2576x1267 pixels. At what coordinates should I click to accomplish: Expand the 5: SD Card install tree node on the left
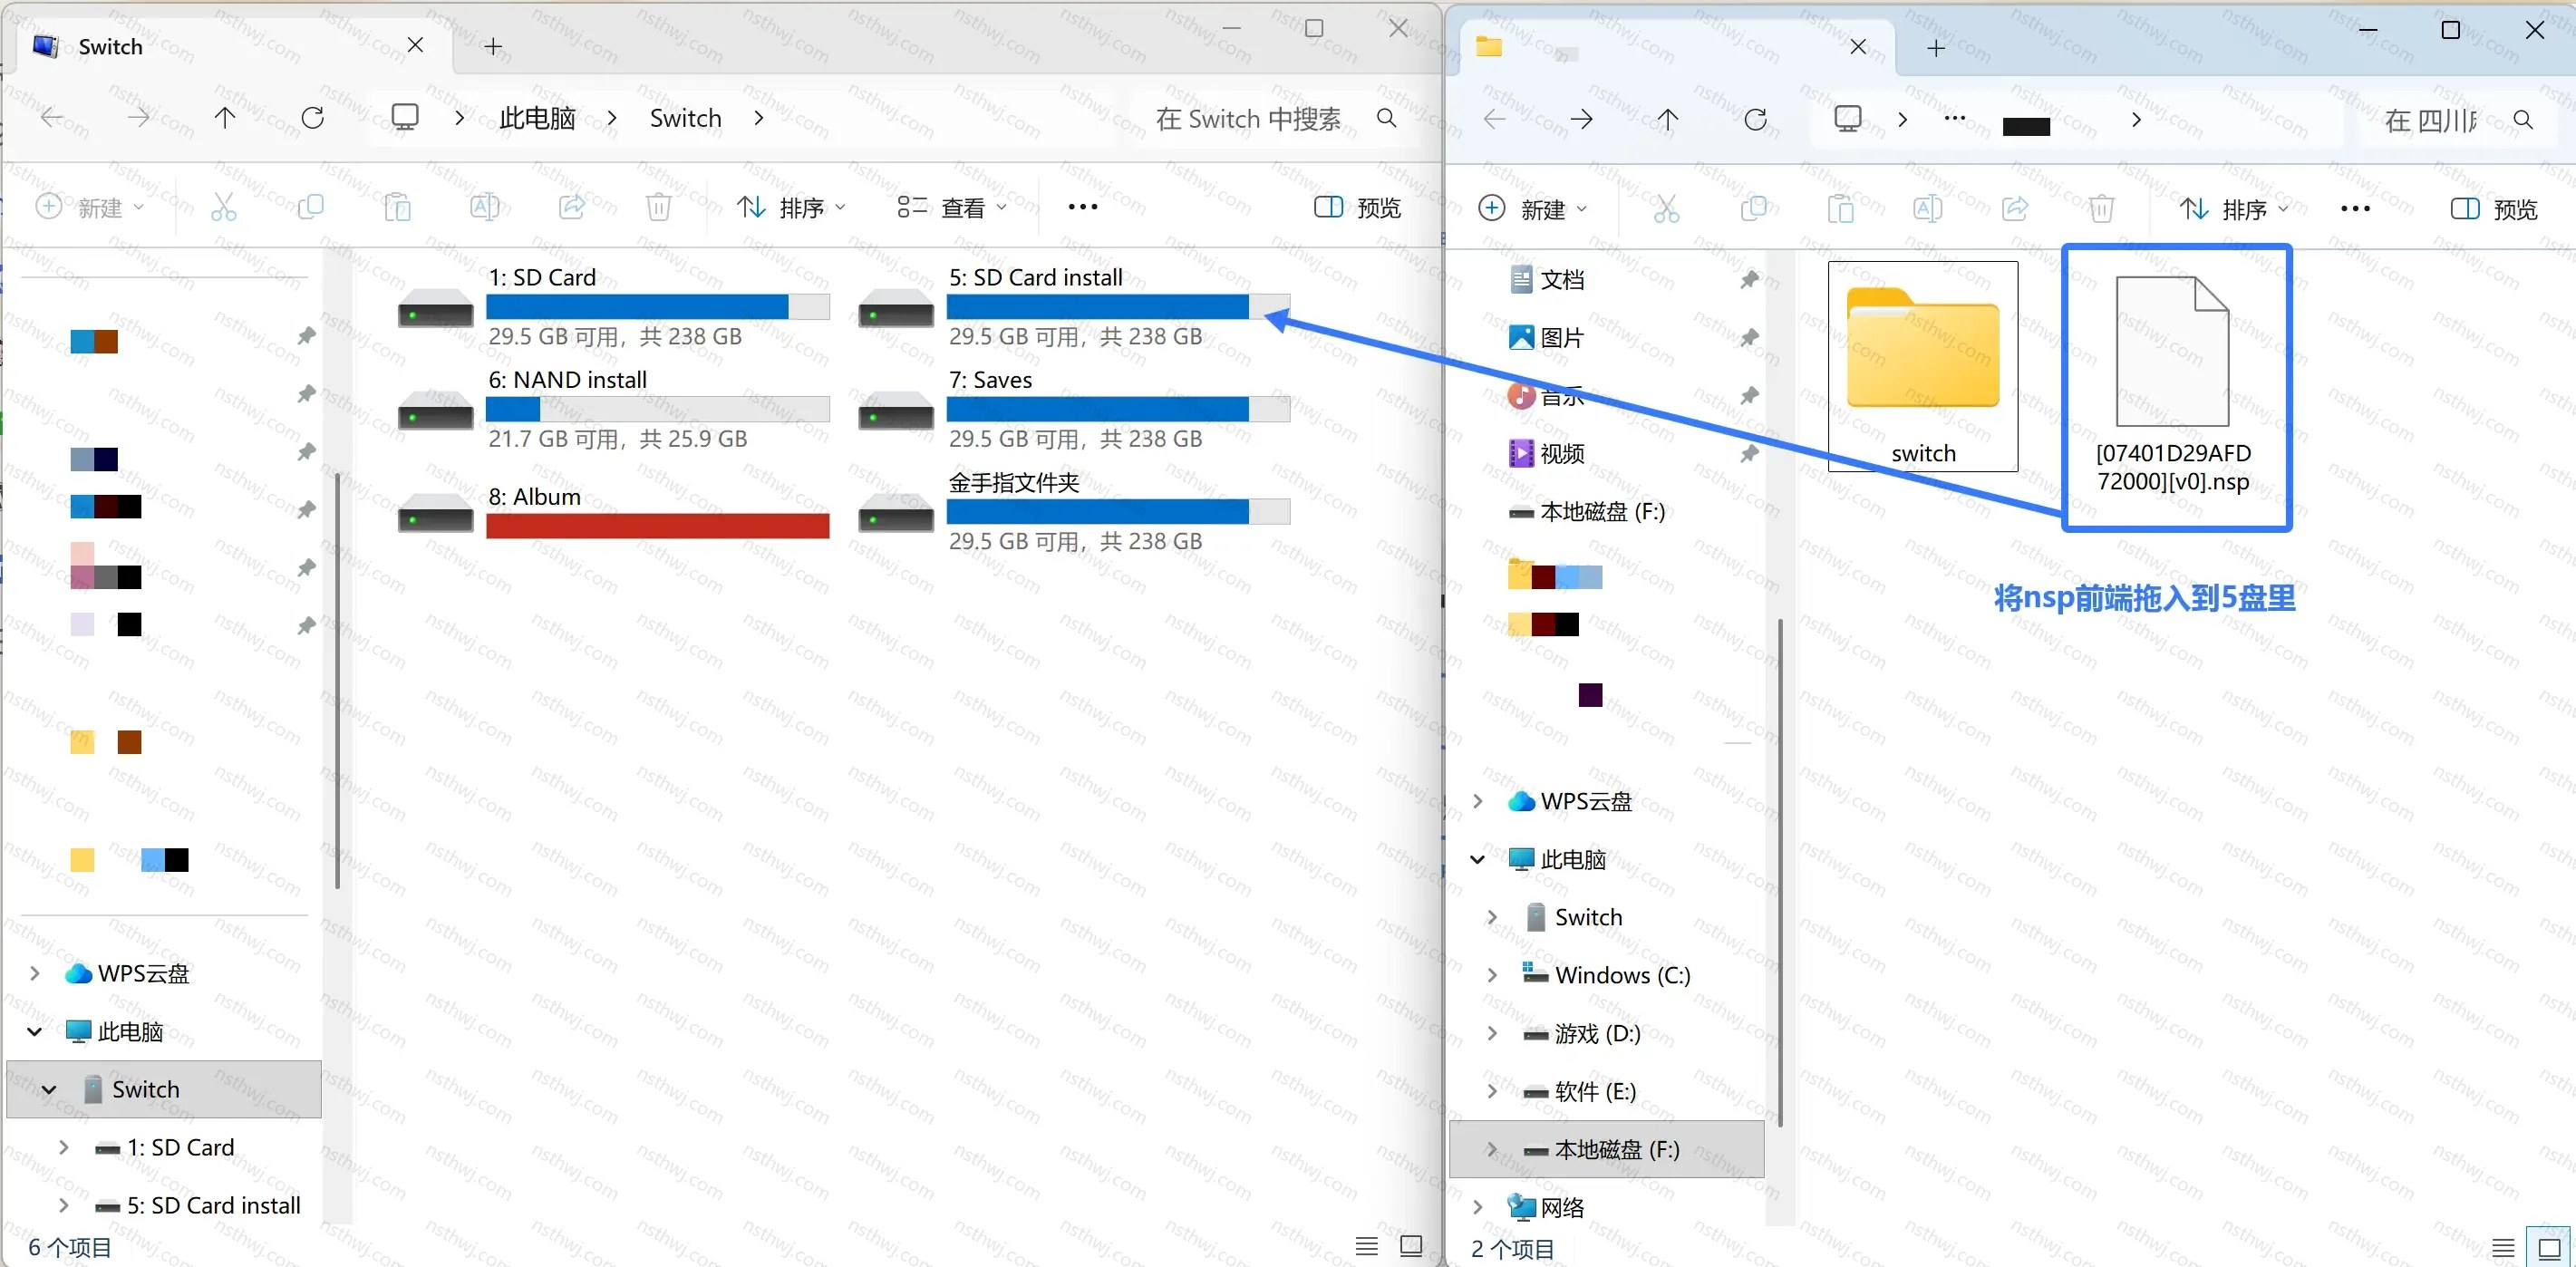pos(64,1205)
